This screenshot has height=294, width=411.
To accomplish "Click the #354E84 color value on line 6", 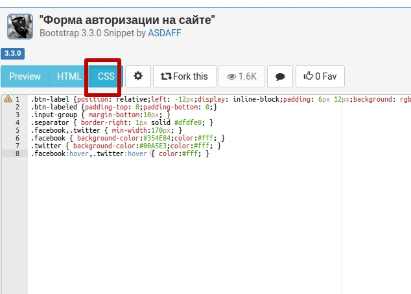I will point(157,138).
